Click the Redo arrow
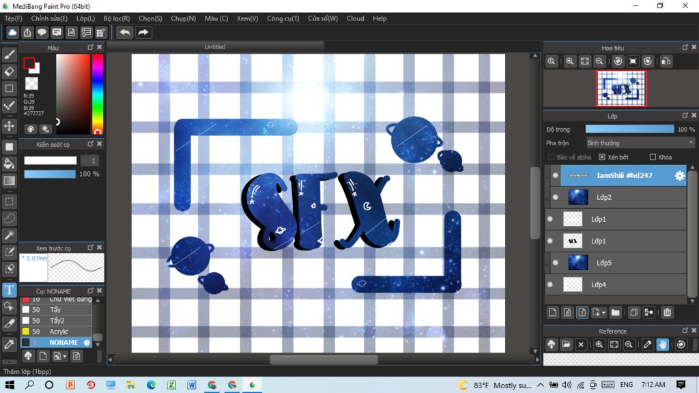Screen dimensions: 699x393 tap(143, 33)
